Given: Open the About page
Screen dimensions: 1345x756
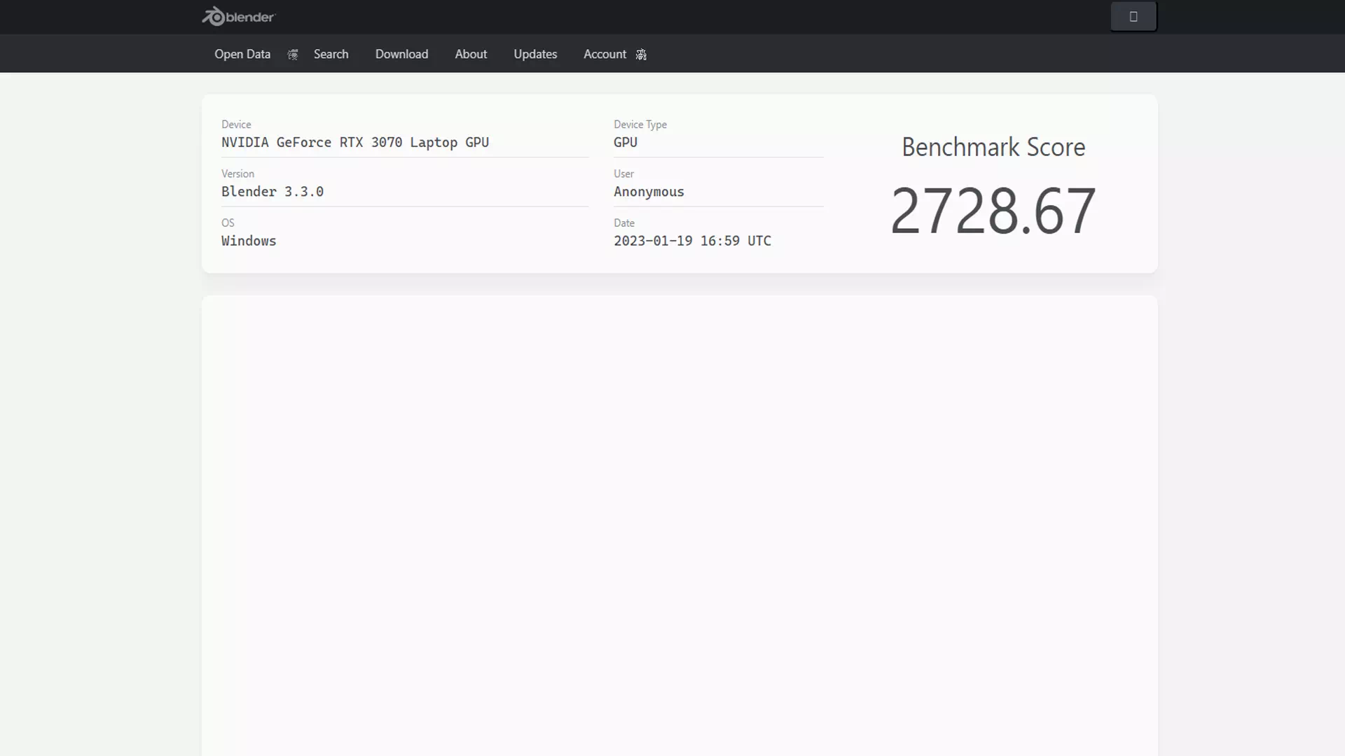Looking at the screenshot, I should pyautogui.click(x=471, y=54).
